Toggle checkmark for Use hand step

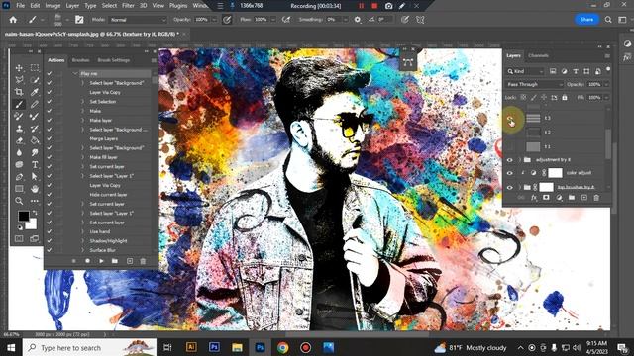(50, 231)
